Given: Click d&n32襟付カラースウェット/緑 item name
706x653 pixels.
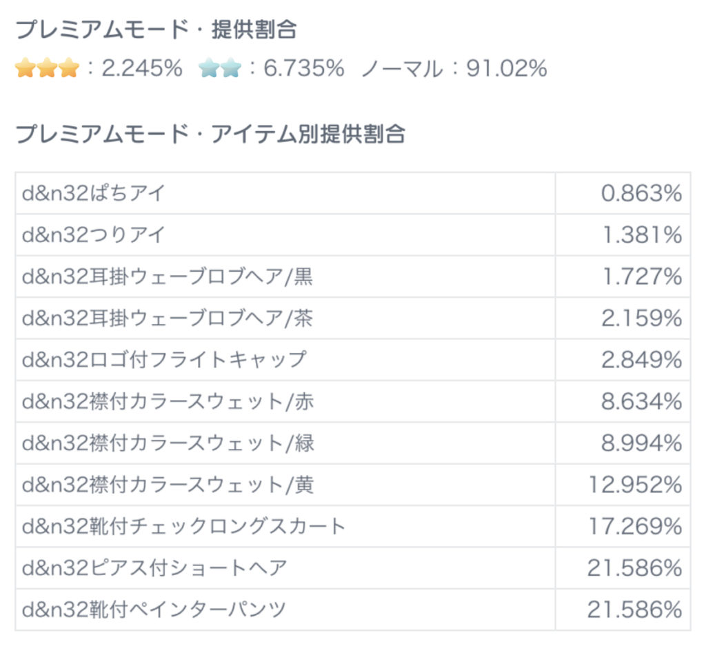Looking at the screenshot, I should click(x=168, y=443).
